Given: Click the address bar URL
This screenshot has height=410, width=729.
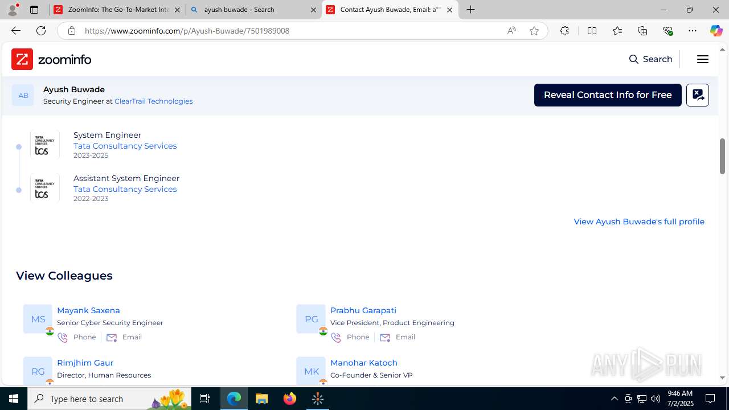Looking at the screenshot, I should click(x=187, y=31).
